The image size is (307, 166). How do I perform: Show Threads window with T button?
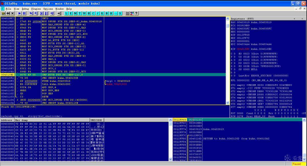pos(80,13)
